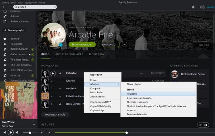Save Two Weeks with the plus icon
215x136 pixels.
pos(34,124)
